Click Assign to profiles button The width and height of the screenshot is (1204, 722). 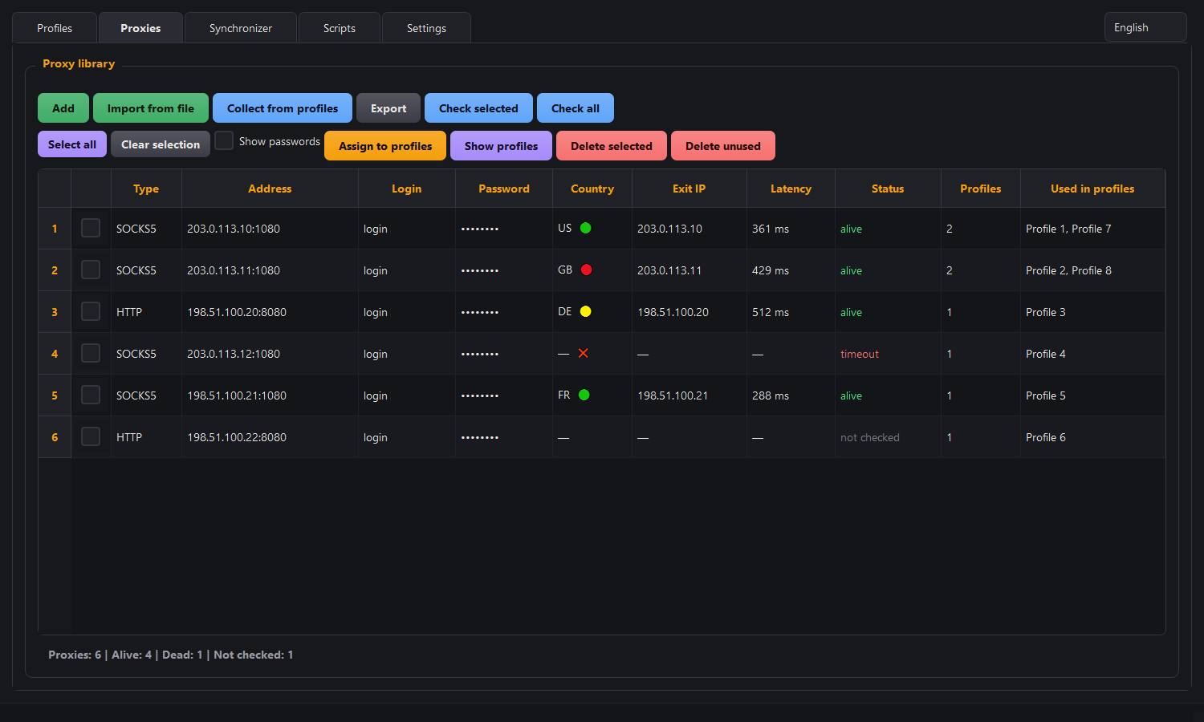[385, 146]
